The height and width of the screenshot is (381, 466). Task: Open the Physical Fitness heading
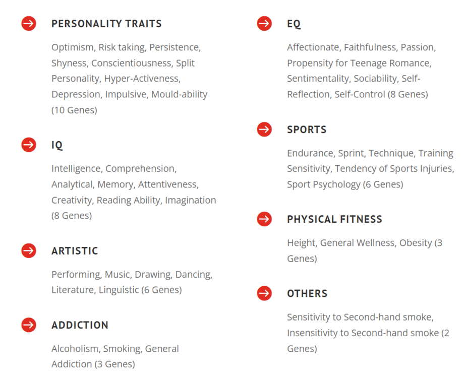pos(334,219)
